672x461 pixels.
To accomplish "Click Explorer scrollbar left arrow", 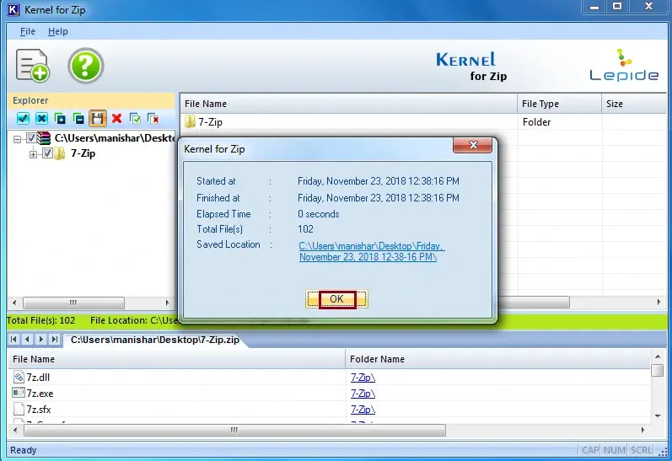I will pyautogui.click(x=14, y=303).
